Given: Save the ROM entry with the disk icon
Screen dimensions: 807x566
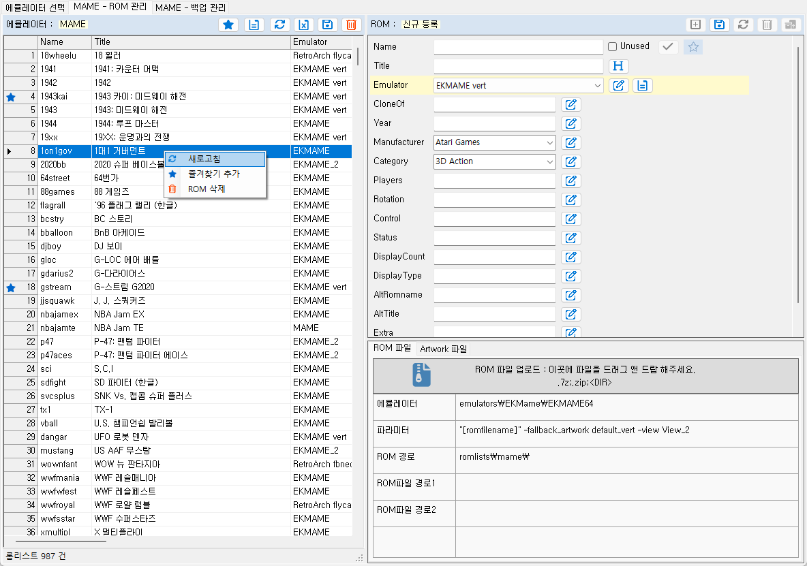Looking at the screenshot, I should [x=720, y=25].
